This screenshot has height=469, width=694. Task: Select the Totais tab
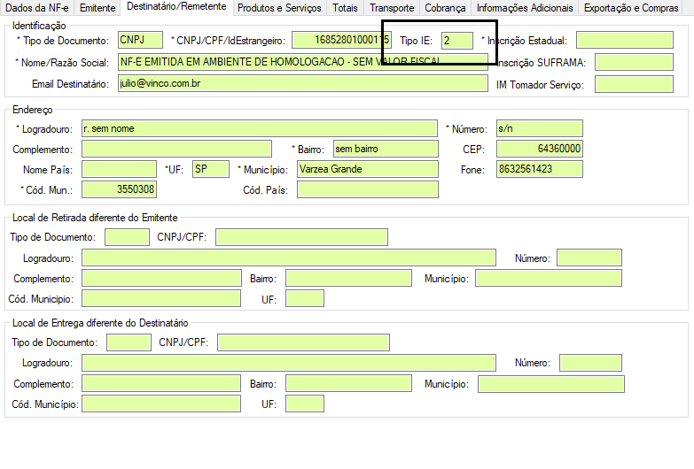click(x=346, y=8)
